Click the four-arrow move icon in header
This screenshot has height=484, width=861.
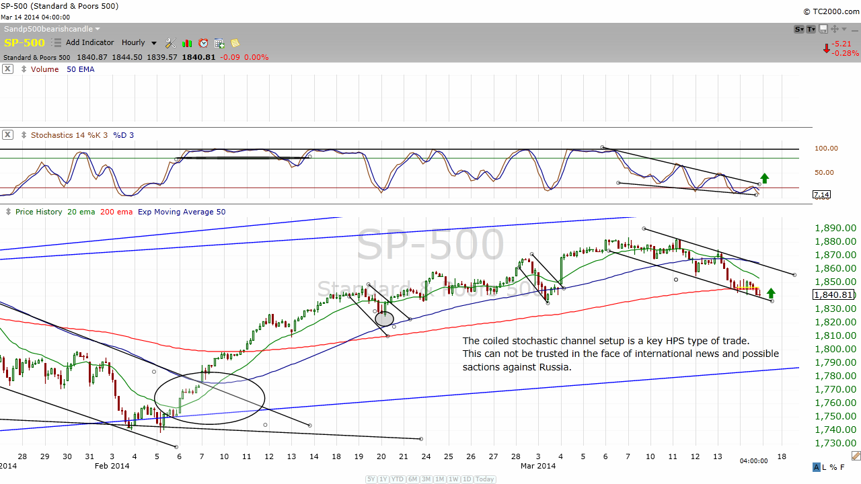pyautogui.click(x=835, y=29)
